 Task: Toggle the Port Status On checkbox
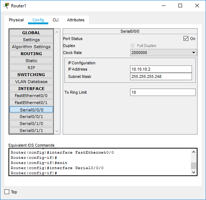pyautogui.click(x=186, y=39)
